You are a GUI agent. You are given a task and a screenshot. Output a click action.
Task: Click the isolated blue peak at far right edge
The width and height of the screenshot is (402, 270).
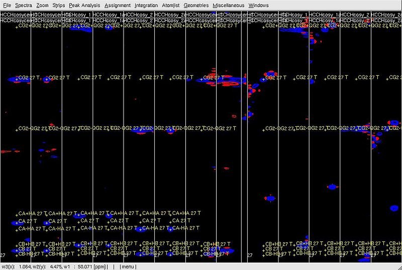pyautogui.click(x=395, y=208)
